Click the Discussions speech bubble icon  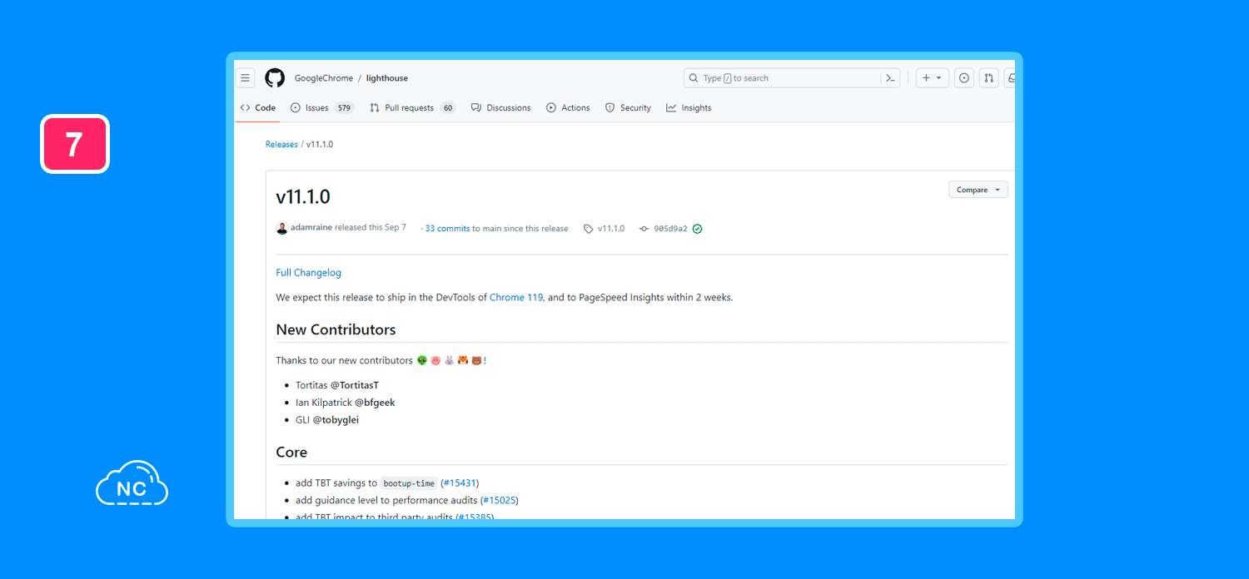pyautogui.click(x=476, y=108)
